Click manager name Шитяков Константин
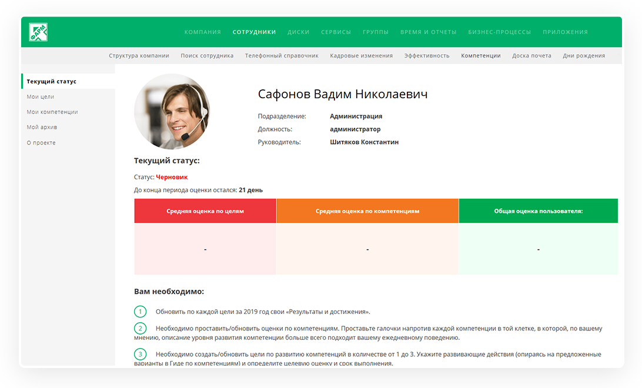 pos(365,142)
